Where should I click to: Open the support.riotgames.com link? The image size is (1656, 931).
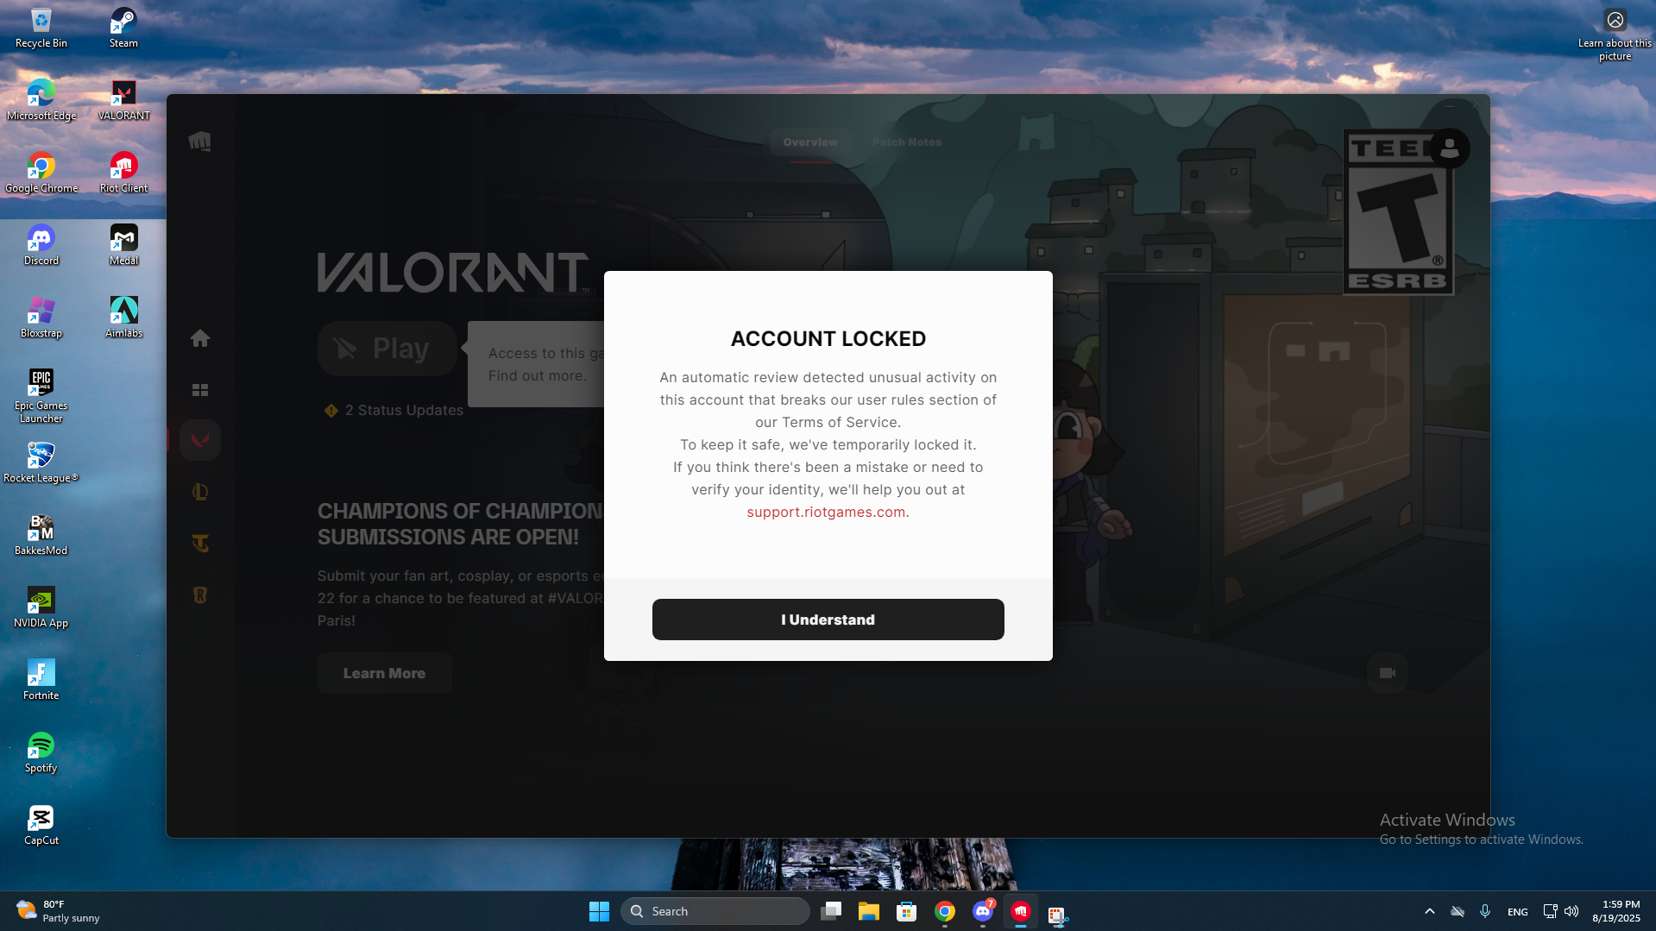[826, 512]
